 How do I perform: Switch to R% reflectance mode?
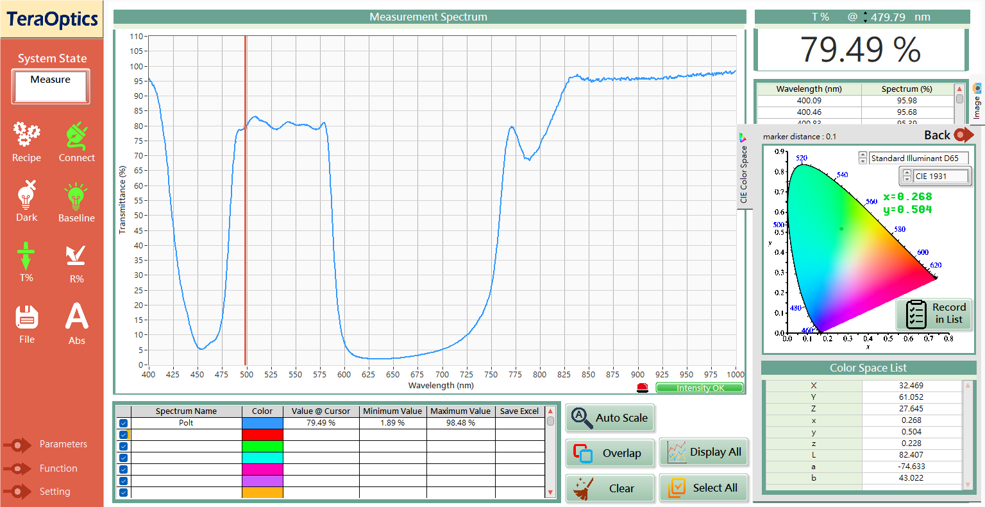coord(76,256)
